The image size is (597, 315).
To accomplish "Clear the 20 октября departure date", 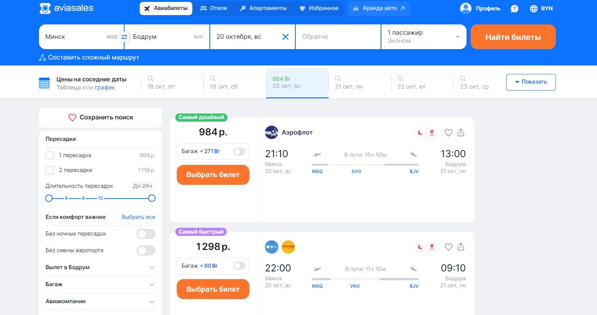I will [285, 37].
